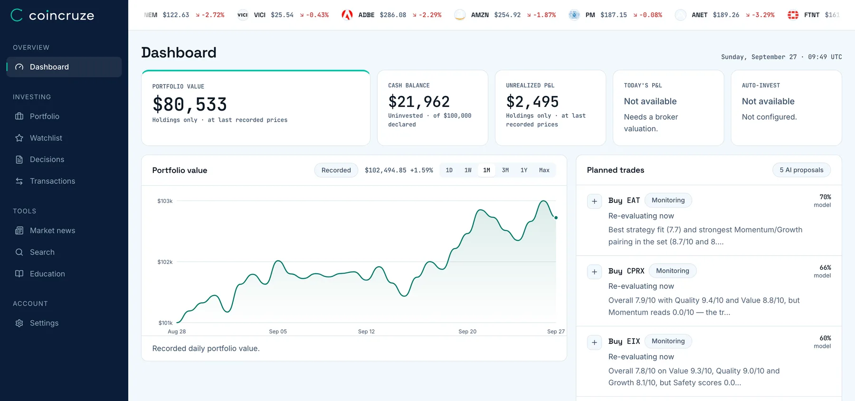Click the Transactions arrows icon
This screenshot has height=401, width=855.
click(x=19, y=181)
